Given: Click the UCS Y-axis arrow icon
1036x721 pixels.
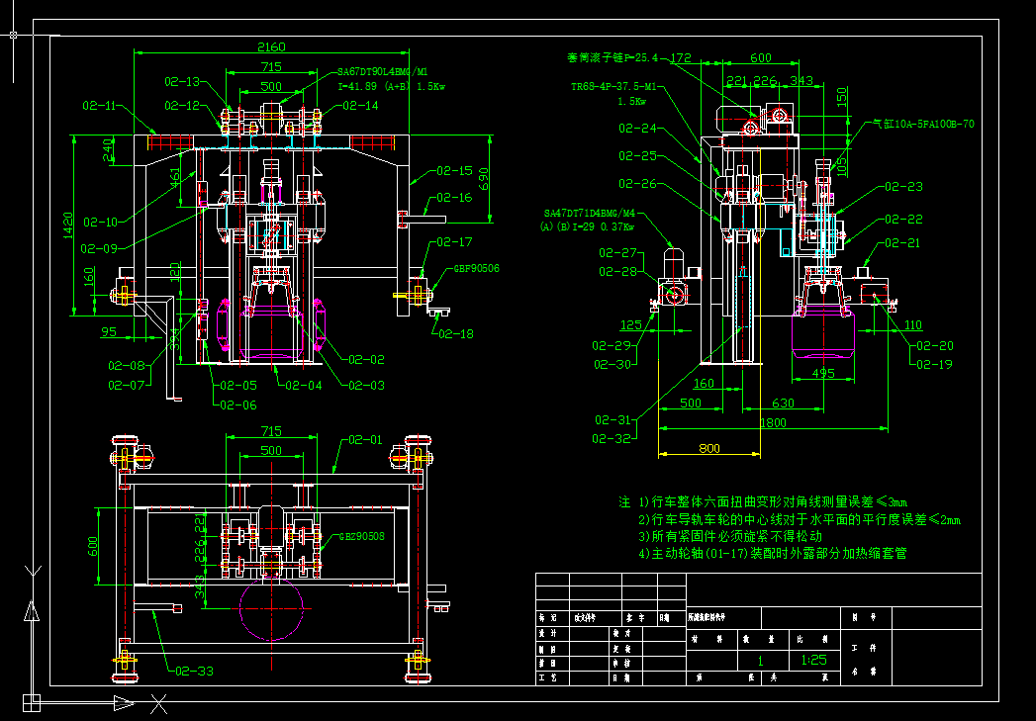Looking at the screenshot, I should 32,611.
